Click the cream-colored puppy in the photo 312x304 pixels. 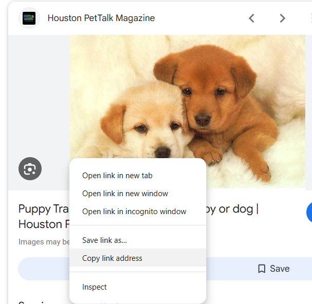pyautogui.click(x=149, y=123)
